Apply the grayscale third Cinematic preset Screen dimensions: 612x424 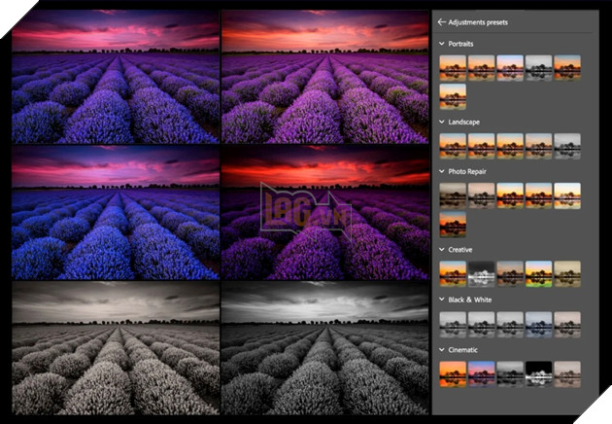pos(510,374)
